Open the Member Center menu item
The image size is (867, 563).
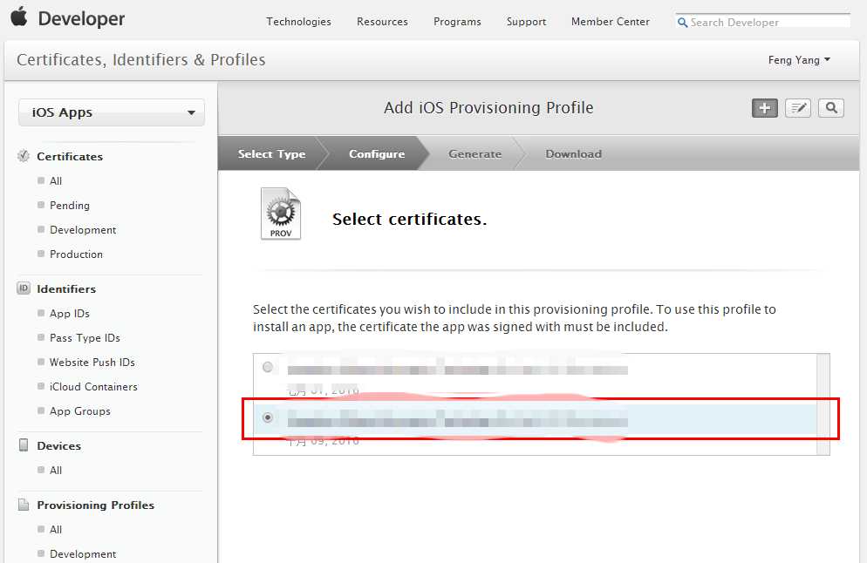point(610,22)
